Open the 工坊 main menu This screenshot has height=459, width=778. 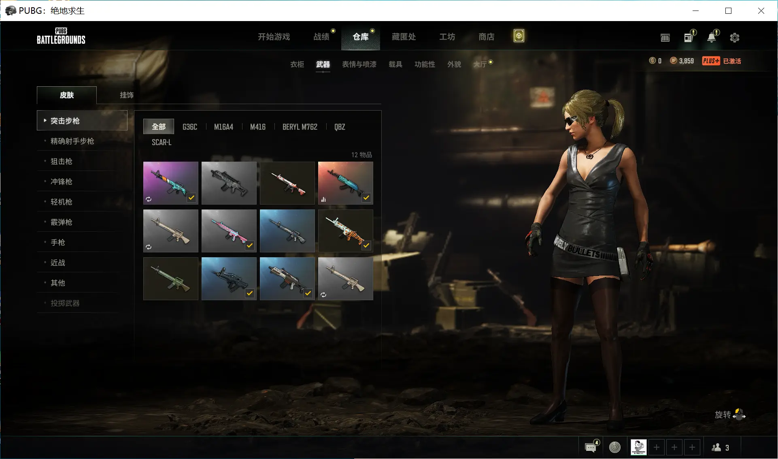pos(447,37)
